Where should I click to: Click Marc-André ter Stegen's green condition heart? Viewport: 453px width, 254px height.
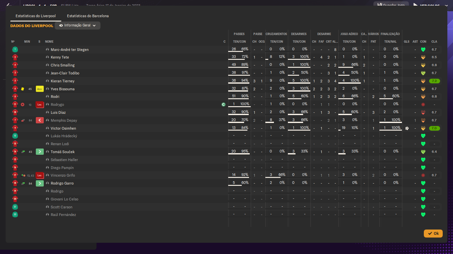[x=423, y=50]
